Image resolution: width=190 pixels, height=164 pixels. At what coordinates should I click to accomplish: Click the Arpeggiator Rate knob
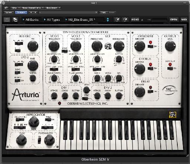click(34, 122)
